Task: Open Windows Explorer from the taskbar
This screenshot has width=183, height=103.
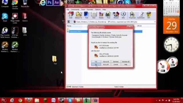Action: (x=37, y=100)
